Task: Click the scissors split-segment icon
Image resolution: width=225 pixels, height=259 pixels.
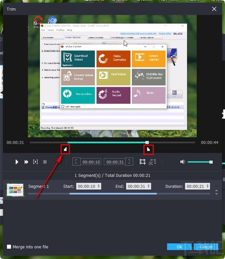Action: (x=152, y=162)
